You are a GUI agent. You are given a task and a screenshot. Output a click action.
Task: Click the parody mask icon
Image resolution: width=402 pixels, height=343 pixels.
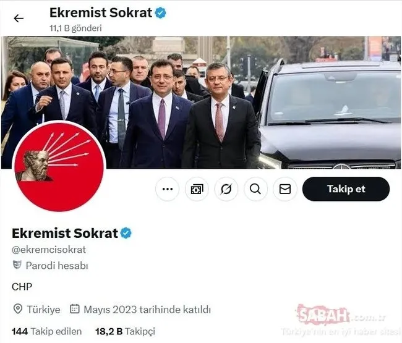tap(17, 265)
